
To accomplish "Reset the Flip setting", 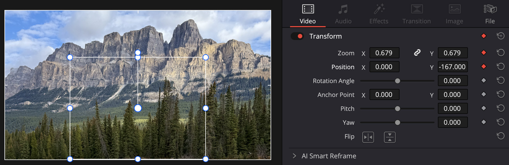I will (x=500, y=136).
